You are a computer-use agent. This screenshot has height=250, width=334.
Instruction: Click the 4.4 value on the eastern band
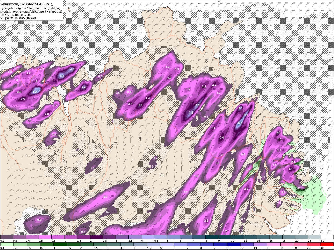point(246,115)
